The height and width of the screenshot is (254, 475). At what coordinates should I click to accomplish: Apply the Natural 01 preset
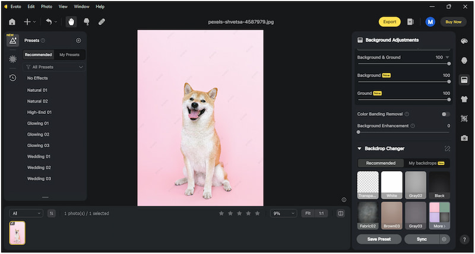[x=37, y=90]
